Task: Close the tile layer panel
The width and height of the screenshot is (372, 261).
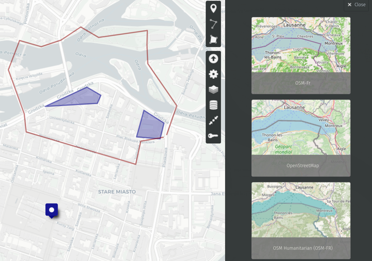Action: [356, 5]
